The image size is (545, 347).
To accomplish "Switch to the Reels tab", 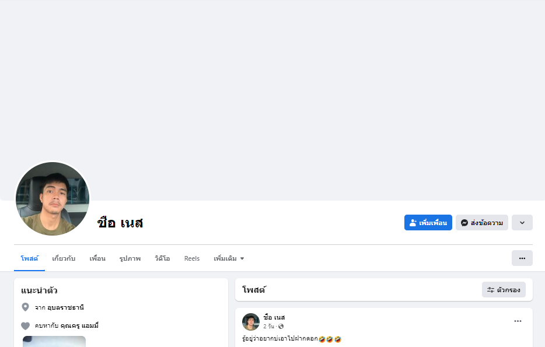I will point(192,258).
